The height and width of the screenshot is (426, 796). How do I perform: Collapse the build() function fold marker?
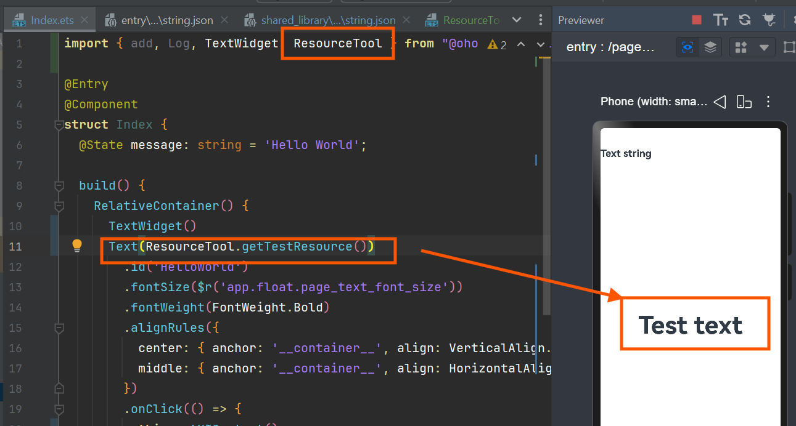(x=59, y=186)
